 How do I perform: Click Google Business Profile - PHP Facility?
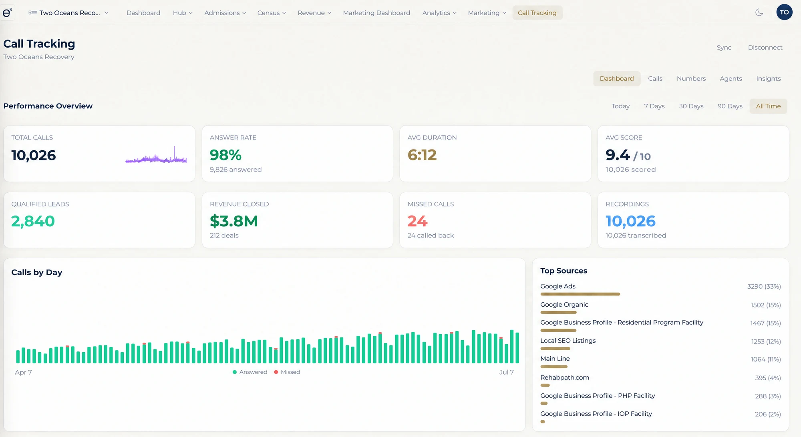pyautogui.click(x=597, y=396)
